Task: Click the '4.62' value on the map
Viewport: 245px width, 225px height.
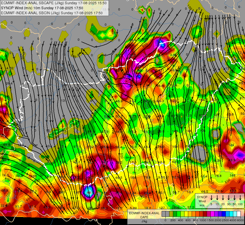Action: pyautogui.click(x=10, y=68)
